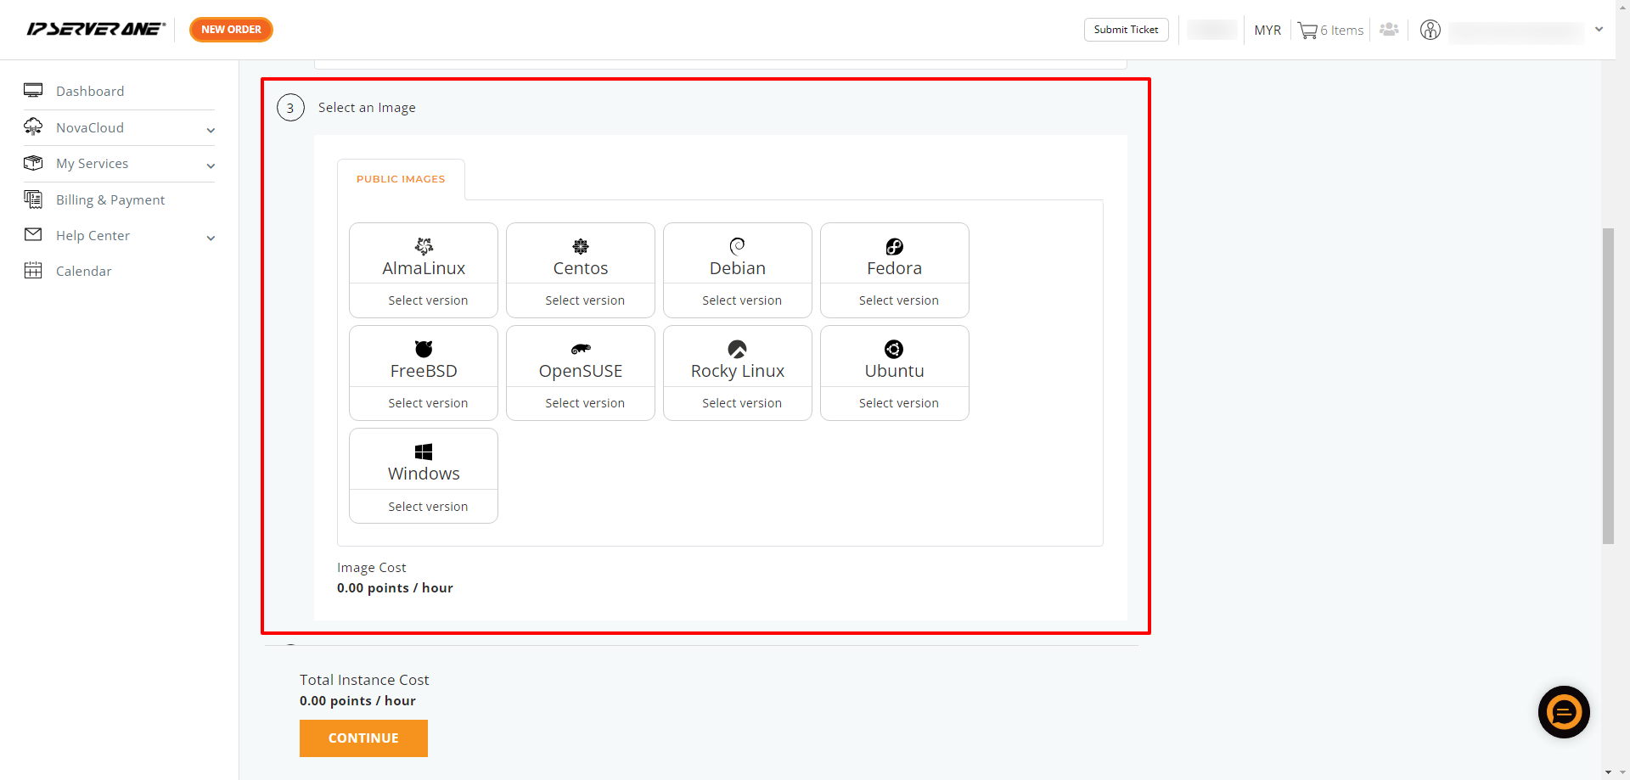Expand the NovaCloud sidebar menu
Image resolution: width=1630 pixels, height=780 pixels.
tap(211, 130)
